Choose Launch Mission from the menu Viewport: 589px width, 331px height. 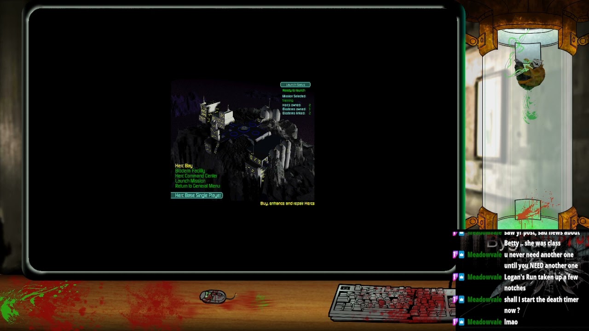click(190, 181)
